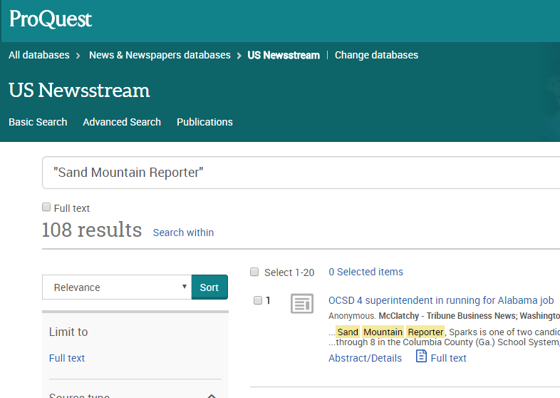Navigate to News & Newspapers databases breadcrumb

160,55
